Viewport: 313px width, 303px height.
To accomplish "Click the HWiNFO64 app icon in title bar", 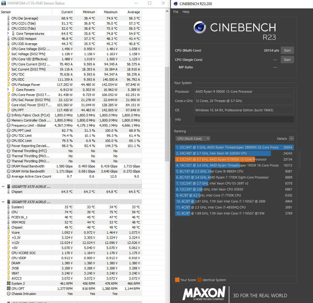I will [x=4, y=3].
